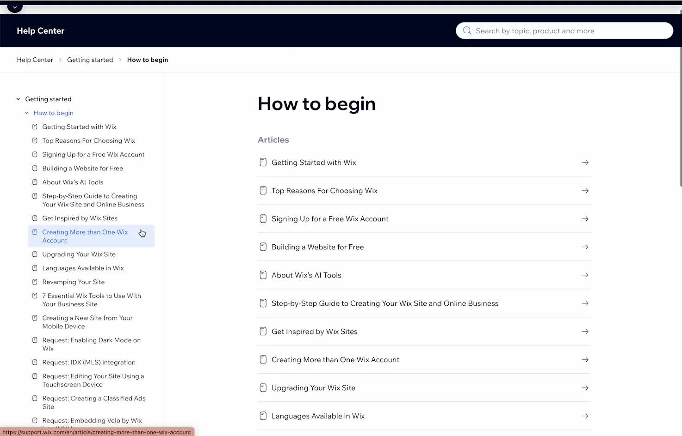Screen dimensions: 682x436
Task: Open sidebar 7 Essential Wix Tools item
Action: (92, 300)
